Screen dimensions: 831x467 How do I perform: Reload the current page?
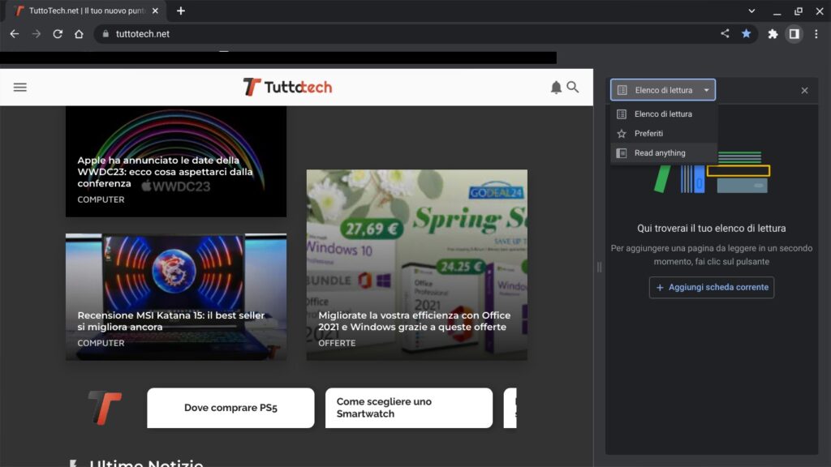click(x=57, y=33)
